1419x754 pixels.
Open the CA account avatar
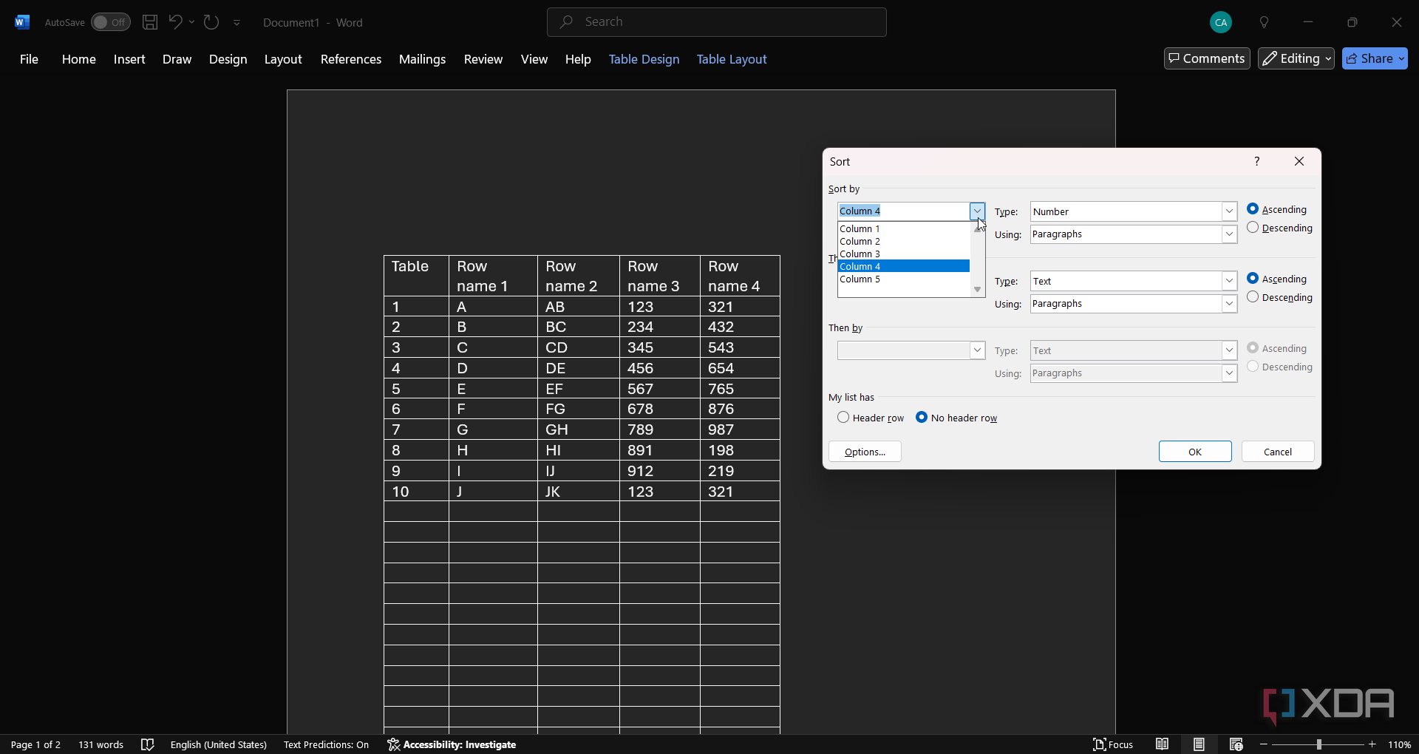[1221, 22]
